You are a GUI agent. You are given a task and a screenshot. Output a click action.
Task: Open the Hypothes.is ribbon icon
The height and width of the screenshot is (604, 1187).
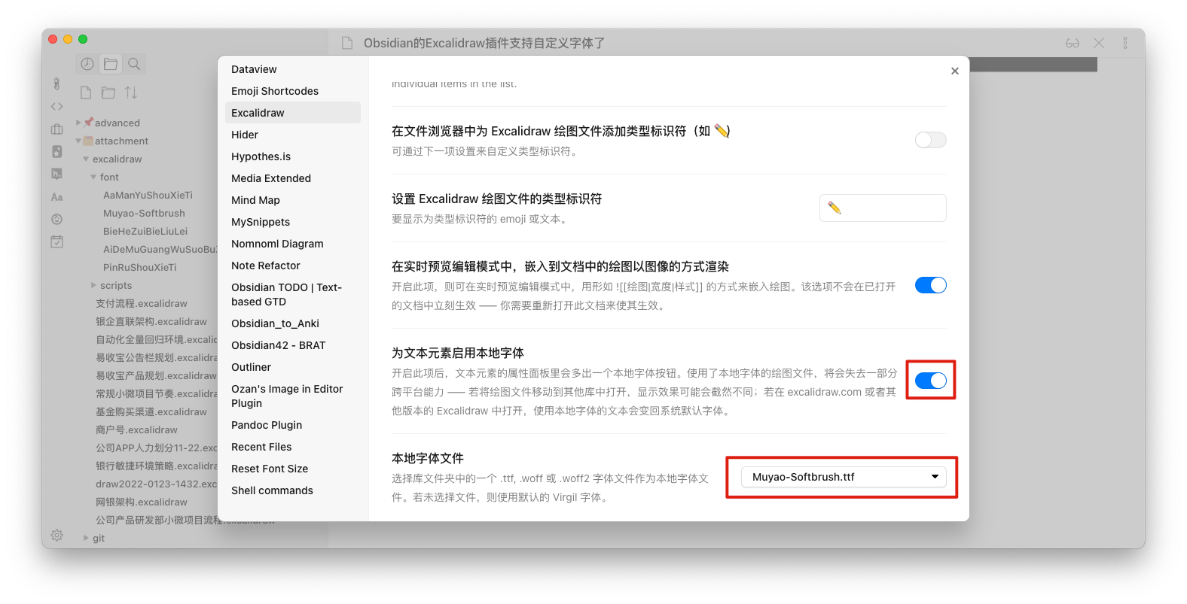coord(56,174)
